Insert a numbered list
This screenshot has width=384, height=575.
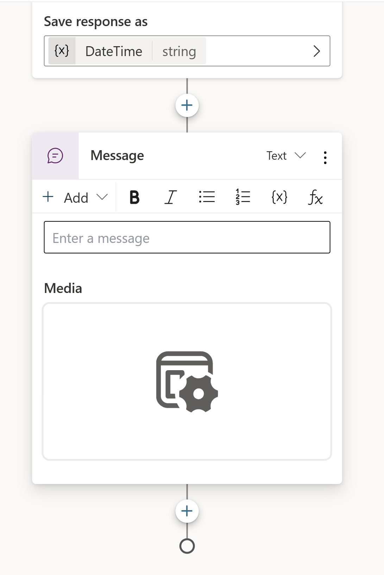point(243,197)
